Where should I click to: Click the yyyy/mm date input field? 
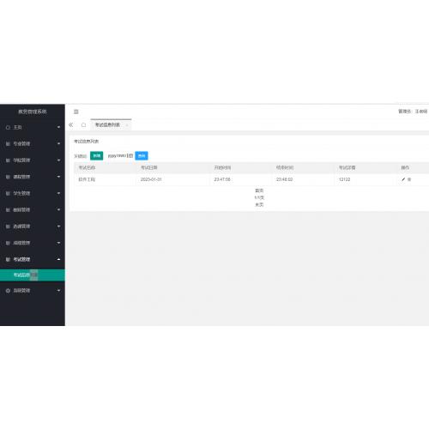120,156
